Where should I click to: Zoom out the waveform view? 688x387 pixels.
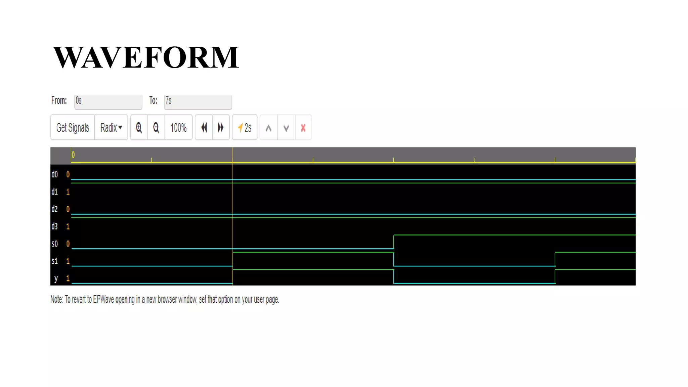coord(156,127)
